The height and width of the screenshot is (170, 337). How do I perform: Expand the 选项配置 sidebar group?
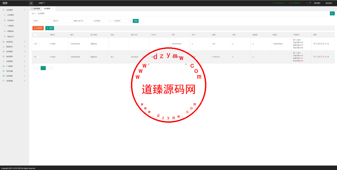click(14, 81)
